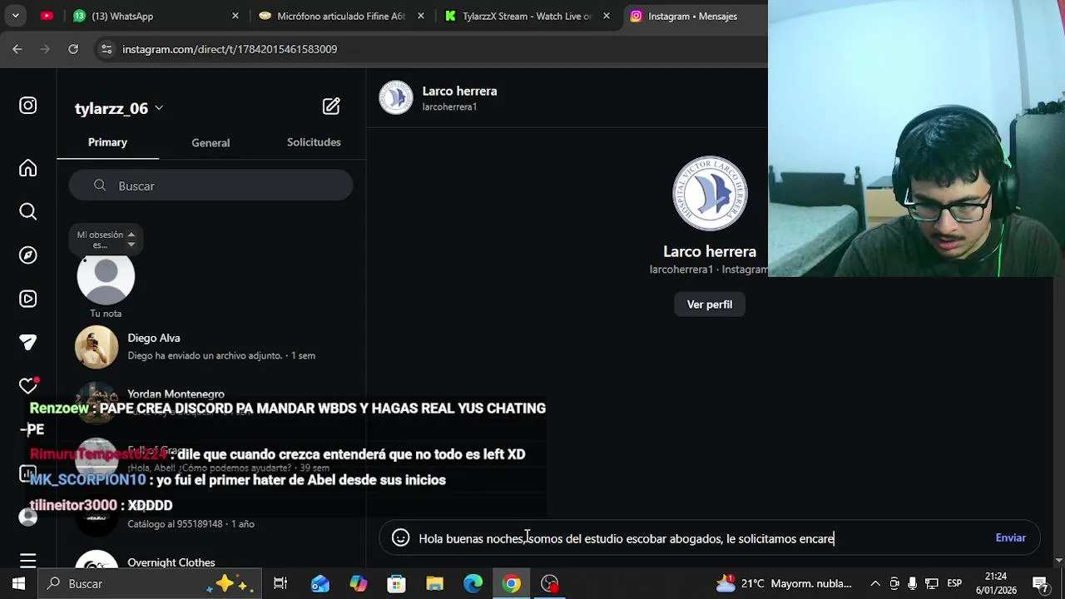Screen dimensions: 1065x599
Task: Click the Larco herrera header avatar
Action: pyautogui.click(x=396, y=97)
